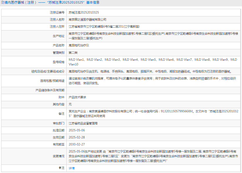Screen dimensions: 242x173
Task: Click the 注册人名称 label
Action: 57,20
